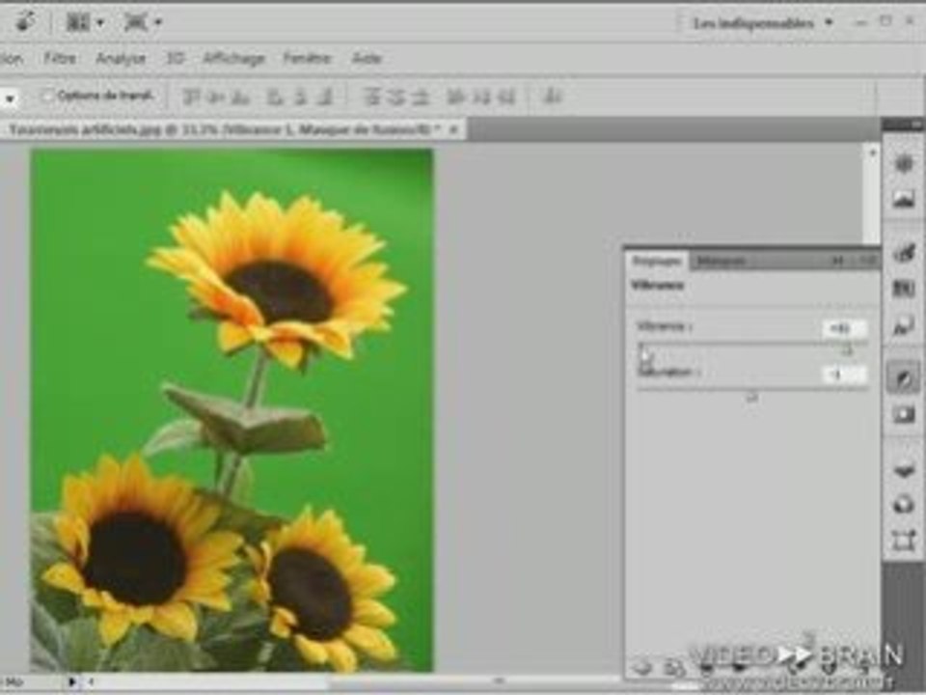The width and height of the screenshot is (926, 695).
Task: Click the canvas scrollbar up arrow
Action: point(872,153)
